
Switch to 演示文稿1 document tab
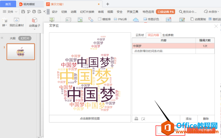[73, 4]
